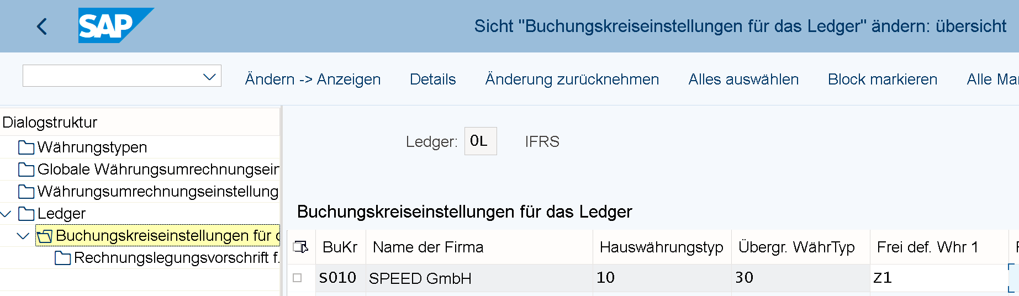
Task: Click the Ledger folder icon
Action: coord(26,214)
